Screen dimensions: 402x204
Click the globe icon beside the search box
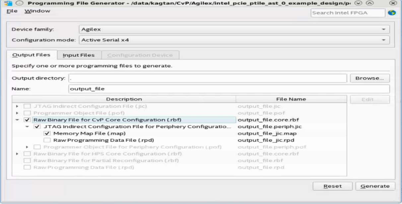click(392, 13)
